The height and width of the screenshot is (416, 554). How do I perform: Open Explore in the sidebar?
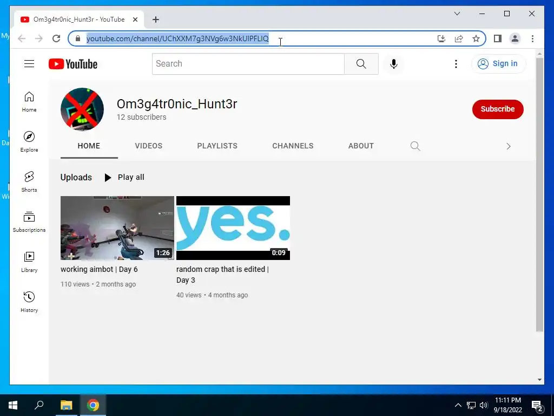tap(29, 142)
